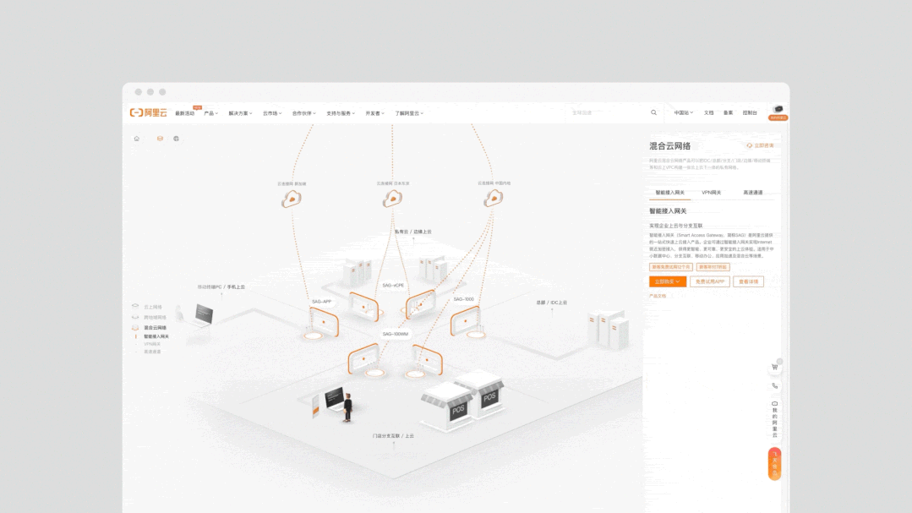The image size is (912, 513).
Task: Click the search magnifier icon
Action: pos(653,113)
